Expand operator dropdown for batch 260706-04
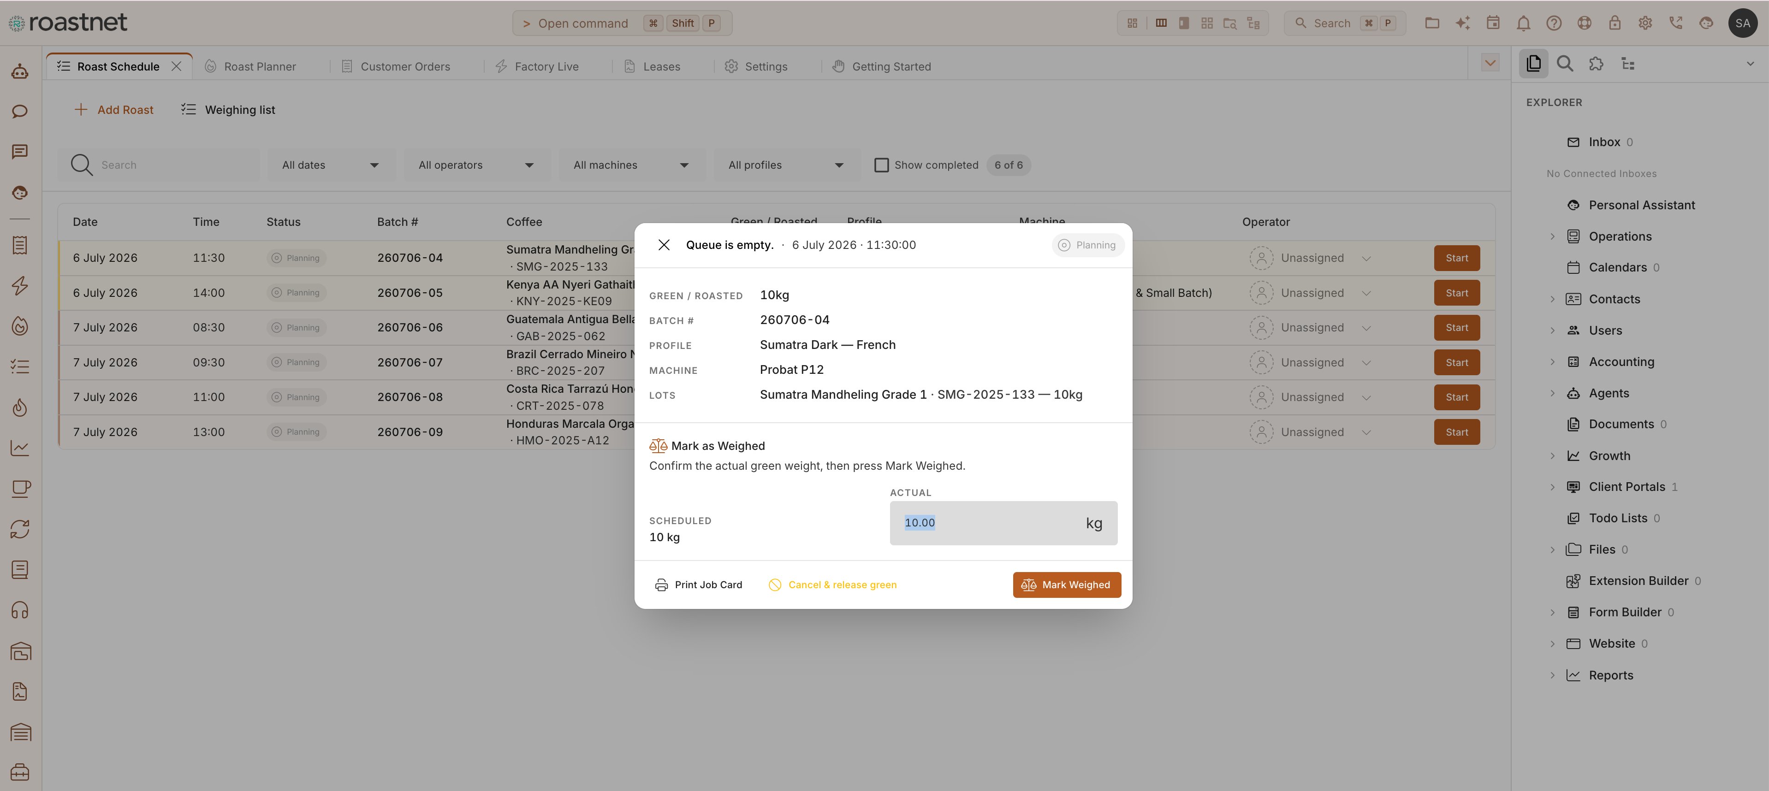This screenshot has height=791, width=1769. (1366, 258)
